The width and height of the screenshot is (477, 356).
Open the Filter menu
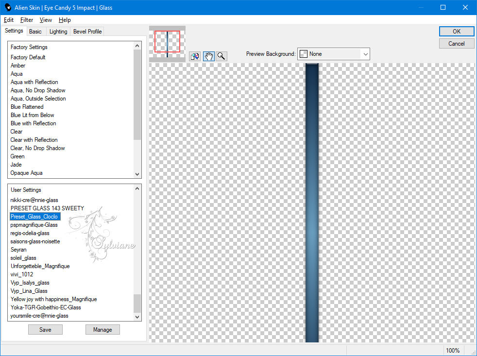pos(26,20)
